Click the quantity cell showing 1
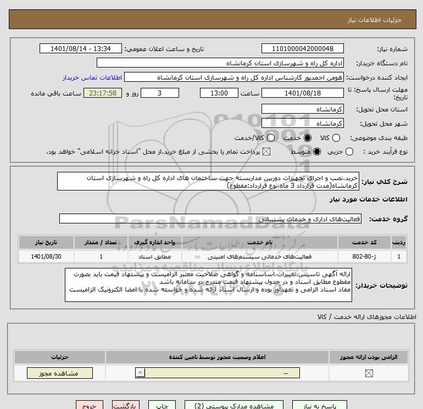The image size is (423, 409). tap(101, 256)
